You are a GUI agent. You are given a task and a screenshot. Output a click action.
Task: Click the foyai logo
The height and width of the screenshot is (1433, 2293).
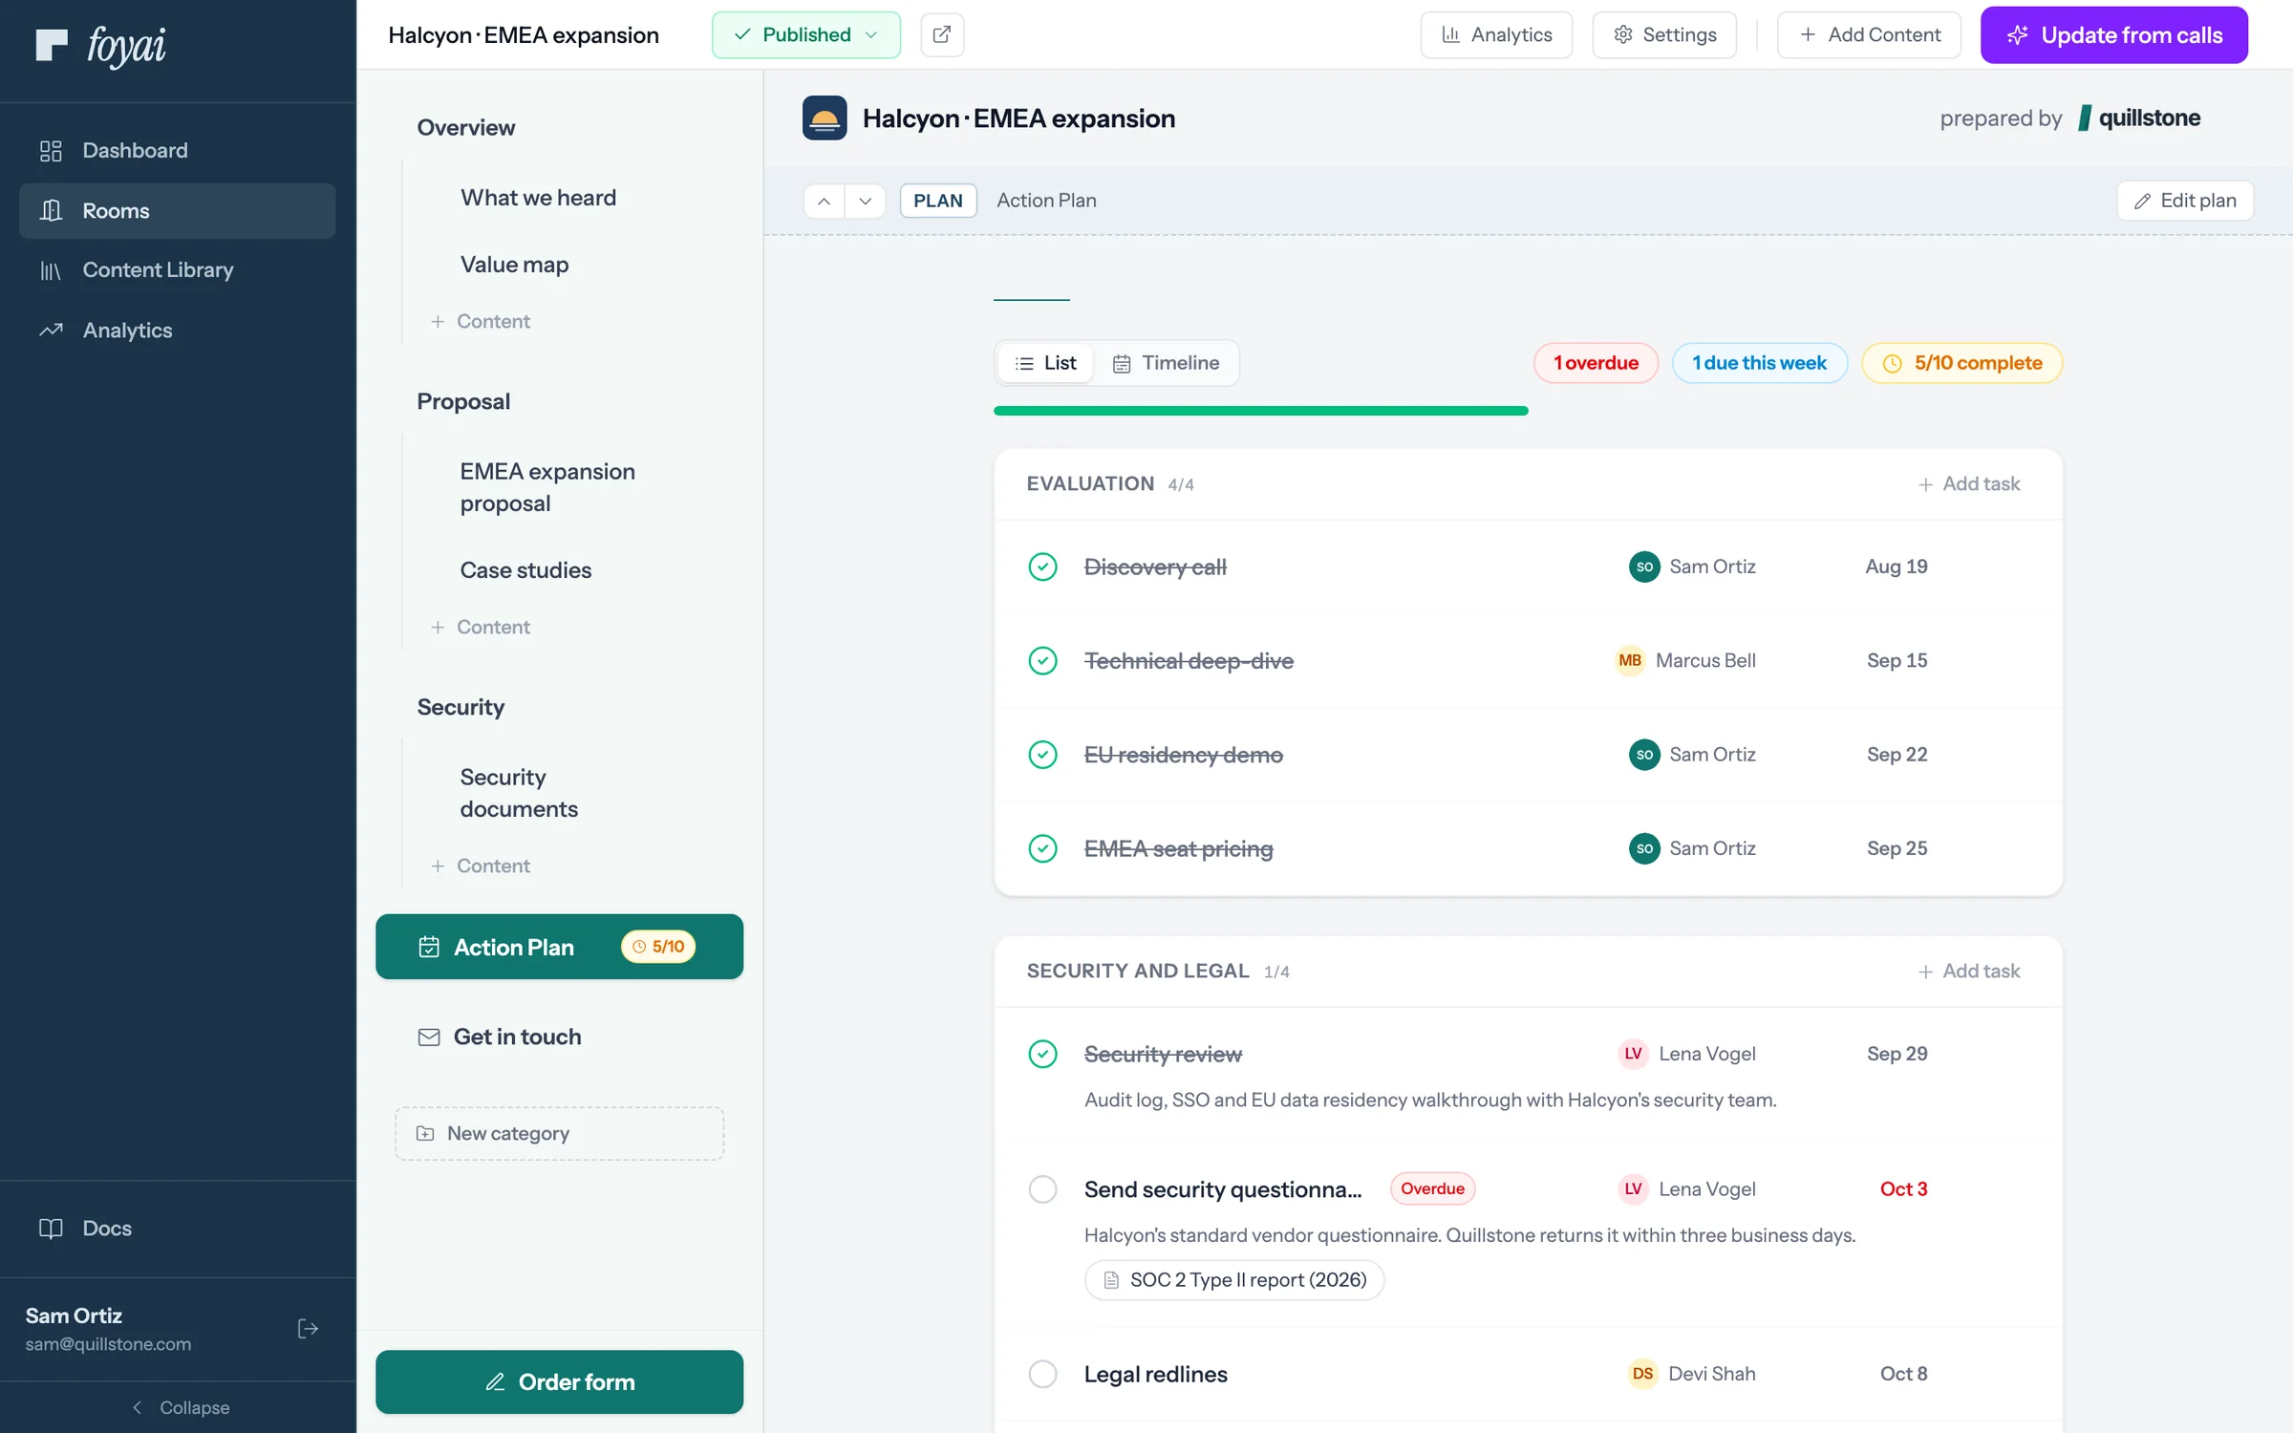coord(100,45)
